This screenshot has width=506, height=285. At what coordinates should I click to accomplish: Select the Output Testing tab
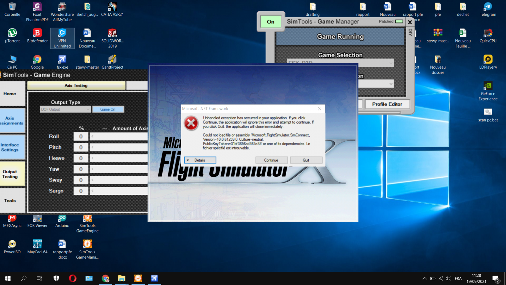click(x=12, y=174)
